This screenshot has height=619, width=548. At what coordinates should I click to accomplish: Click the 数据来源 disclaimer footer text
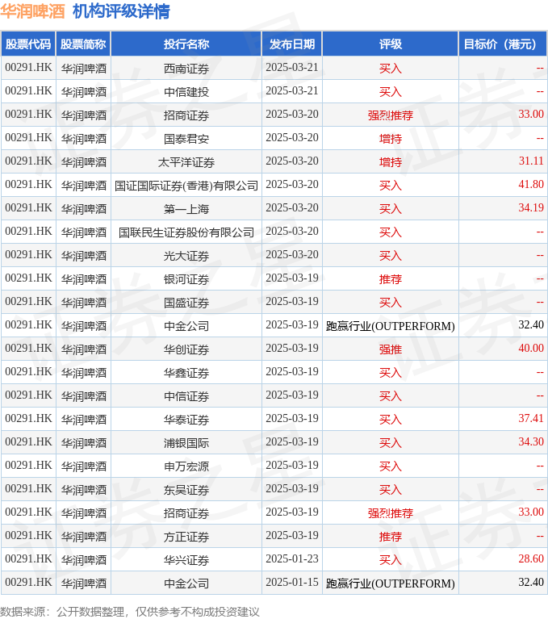(130, 612)
